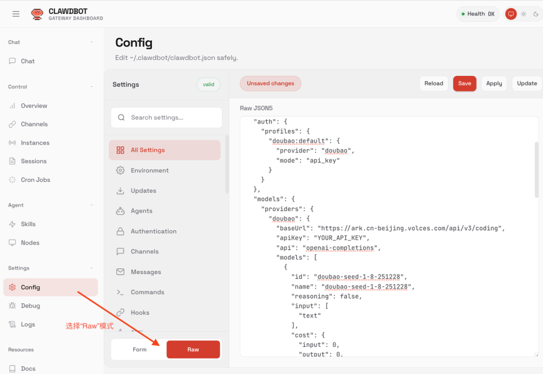This screenshot has width=543, height=374.
Task: Click the Apply button
Action: pyautogui.click(x=494, y=83)
